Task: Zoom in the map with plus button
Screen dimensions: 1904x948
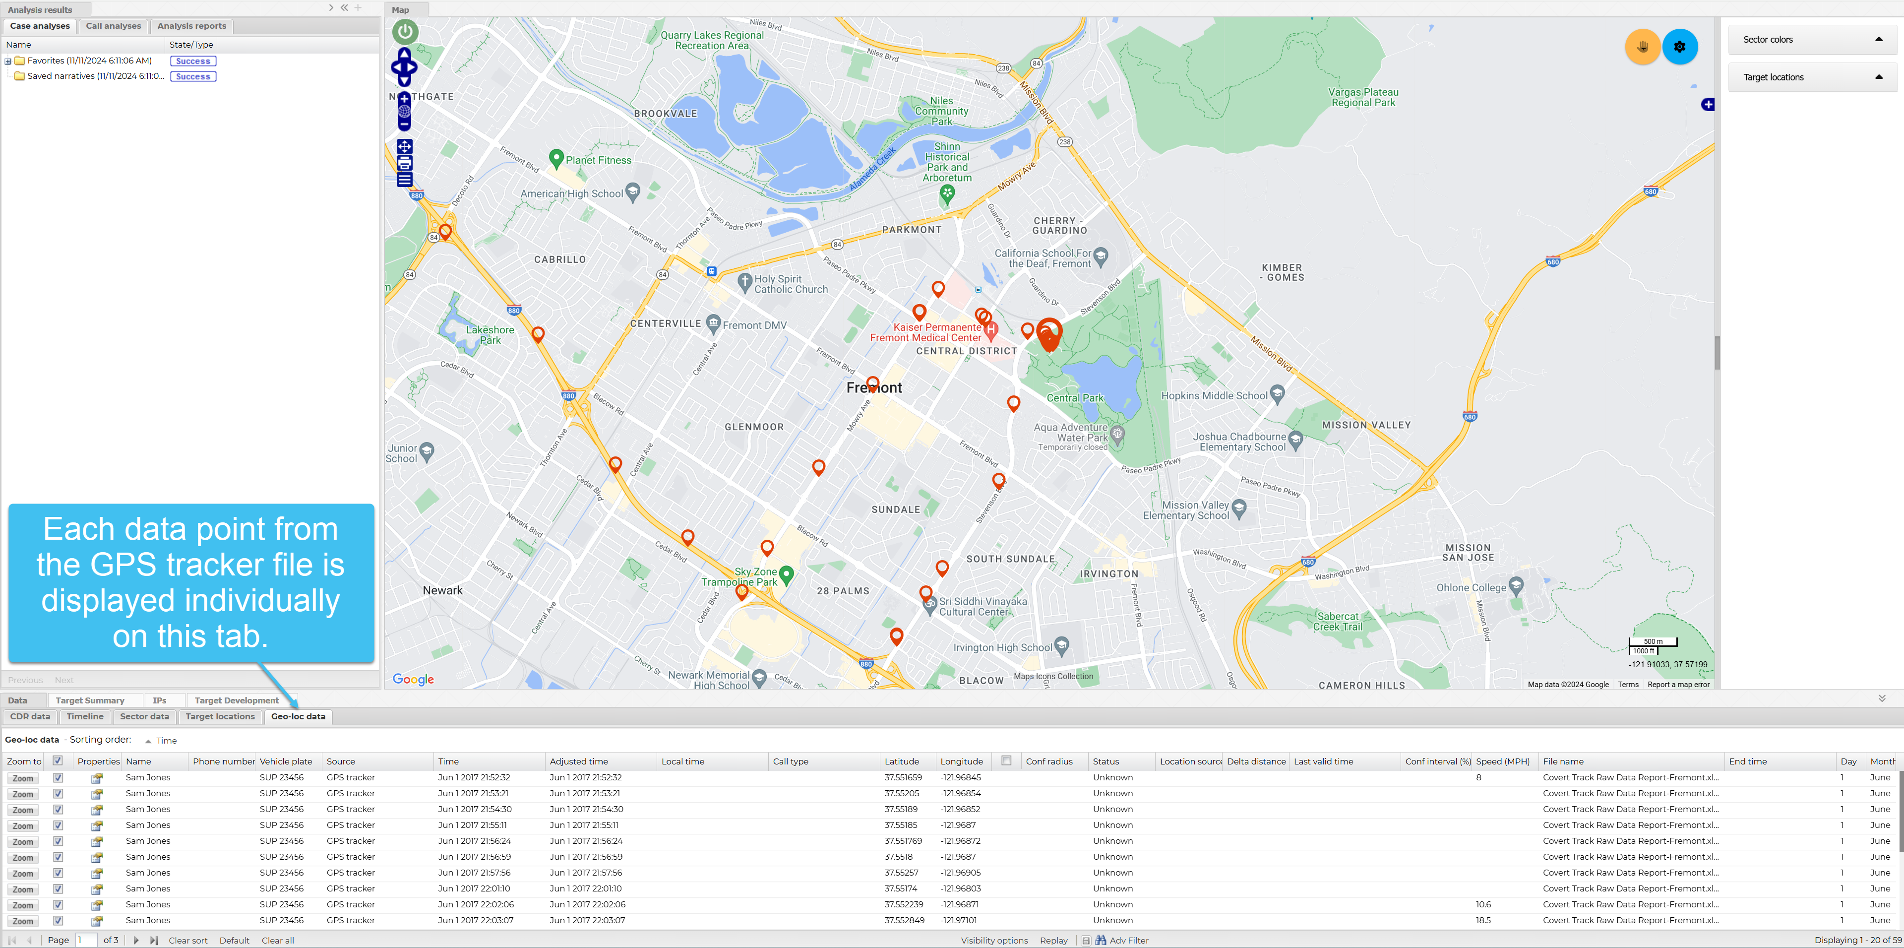Action: tap(404, 99)
